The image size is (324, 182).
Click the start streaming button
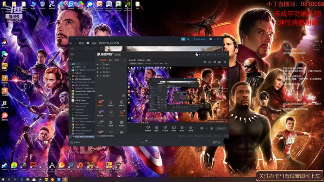pos(221,128)
